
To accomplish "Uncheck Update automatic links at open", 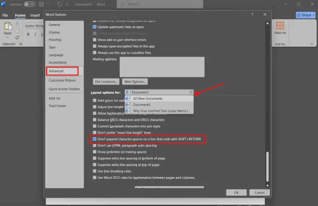I will [x=94, y=27].
